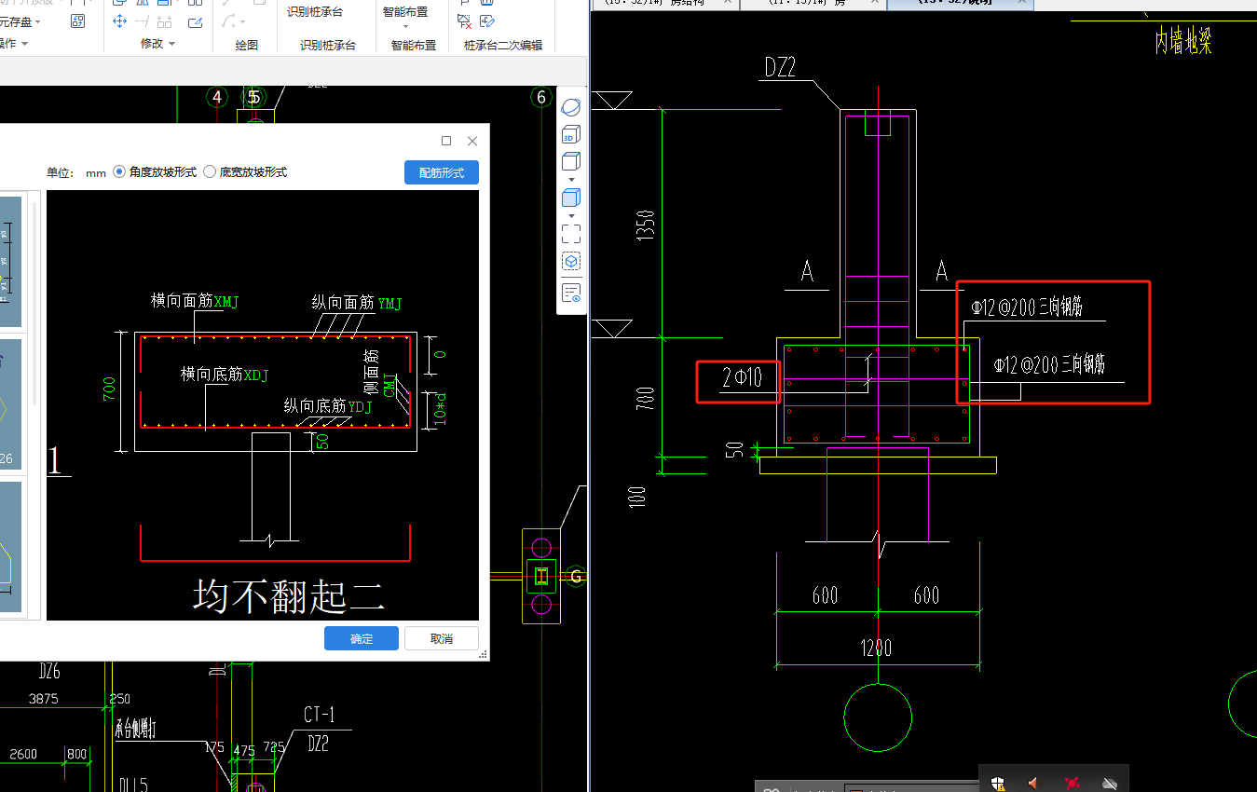Switch to the middle 房 drawing tab
Screen dimensions: 1257x792
813,4
